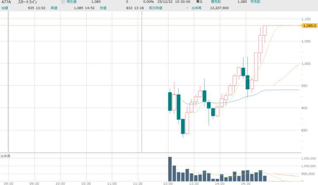Click the 09:00 time axis label

tap(9, 183)
